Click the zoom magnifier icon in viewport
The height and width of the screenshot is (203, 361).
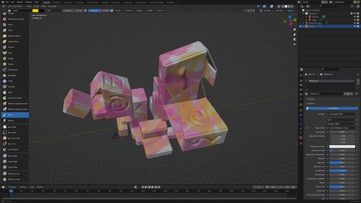(294, 30)
